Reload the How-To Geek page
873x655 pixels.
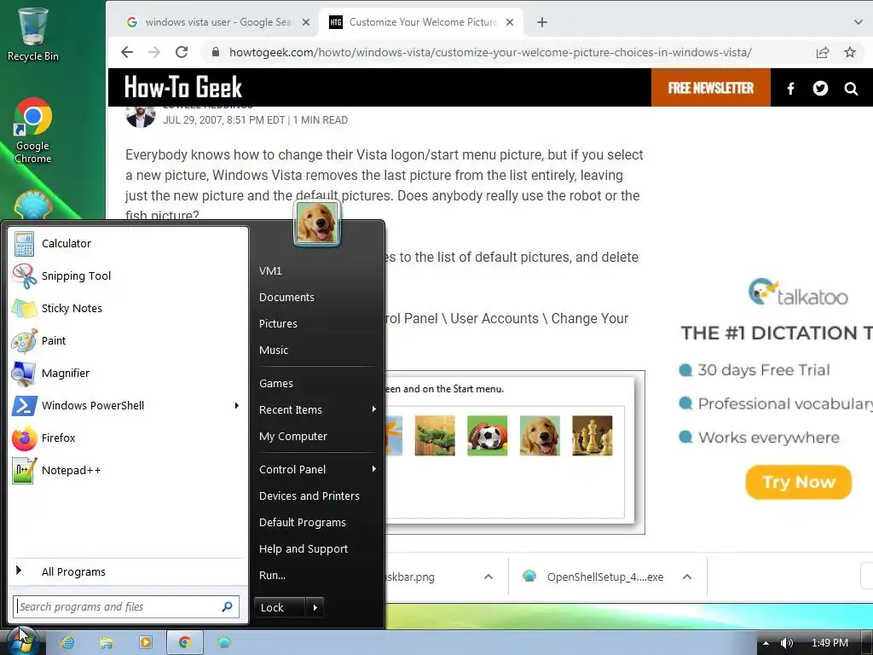click(x=182, y=52)
